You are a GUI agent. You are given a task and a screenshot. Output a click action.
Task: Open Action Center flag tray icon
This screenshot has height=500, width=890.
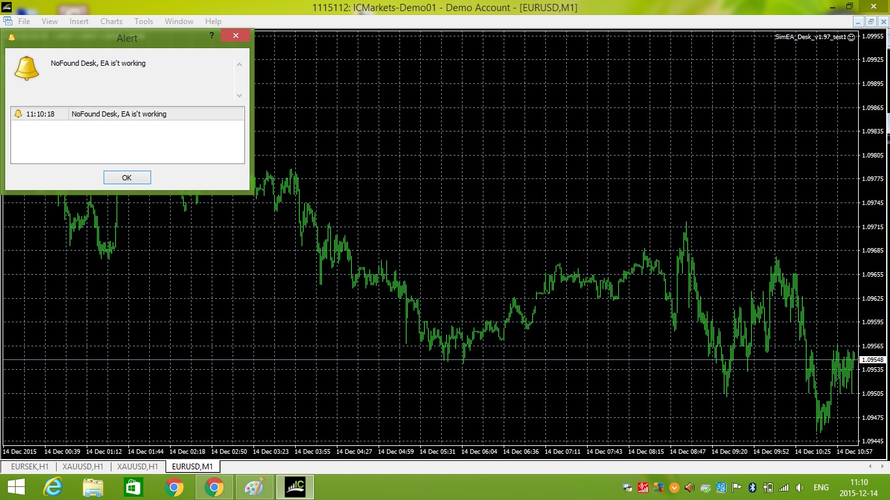(x=737, y=487)
